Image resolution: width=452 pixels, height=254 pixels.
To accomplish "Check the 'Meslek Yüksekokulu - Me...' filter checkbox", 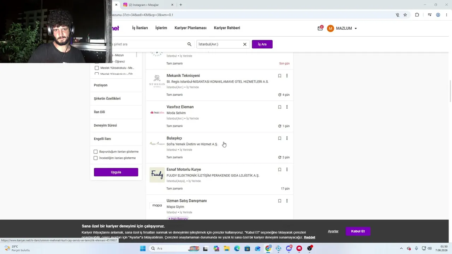I will [x=97, y=68].
